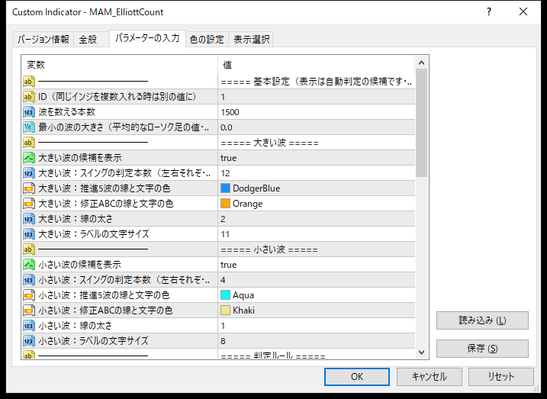Edit the 大きい波 swing value 12
The height and width of the screenshot is (399, 547).
317,173
